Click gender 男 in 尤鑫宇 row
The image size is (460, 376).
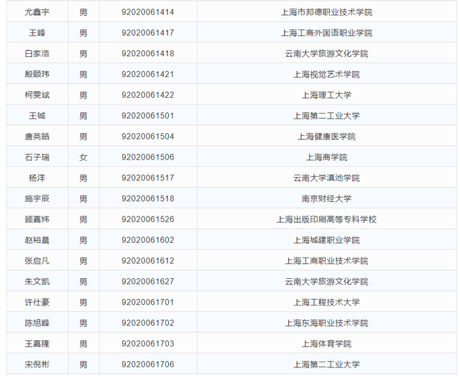[83, 12]
